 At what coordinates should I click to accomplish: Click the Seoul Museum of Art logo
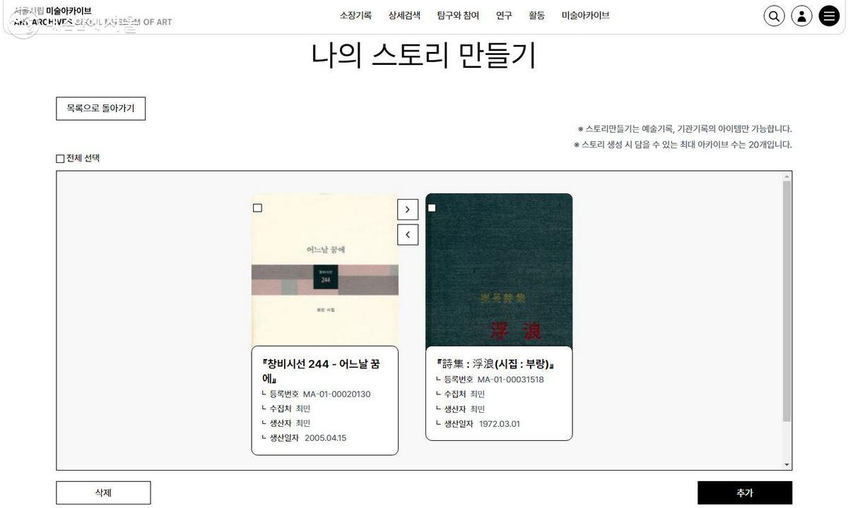coord(88,16)
